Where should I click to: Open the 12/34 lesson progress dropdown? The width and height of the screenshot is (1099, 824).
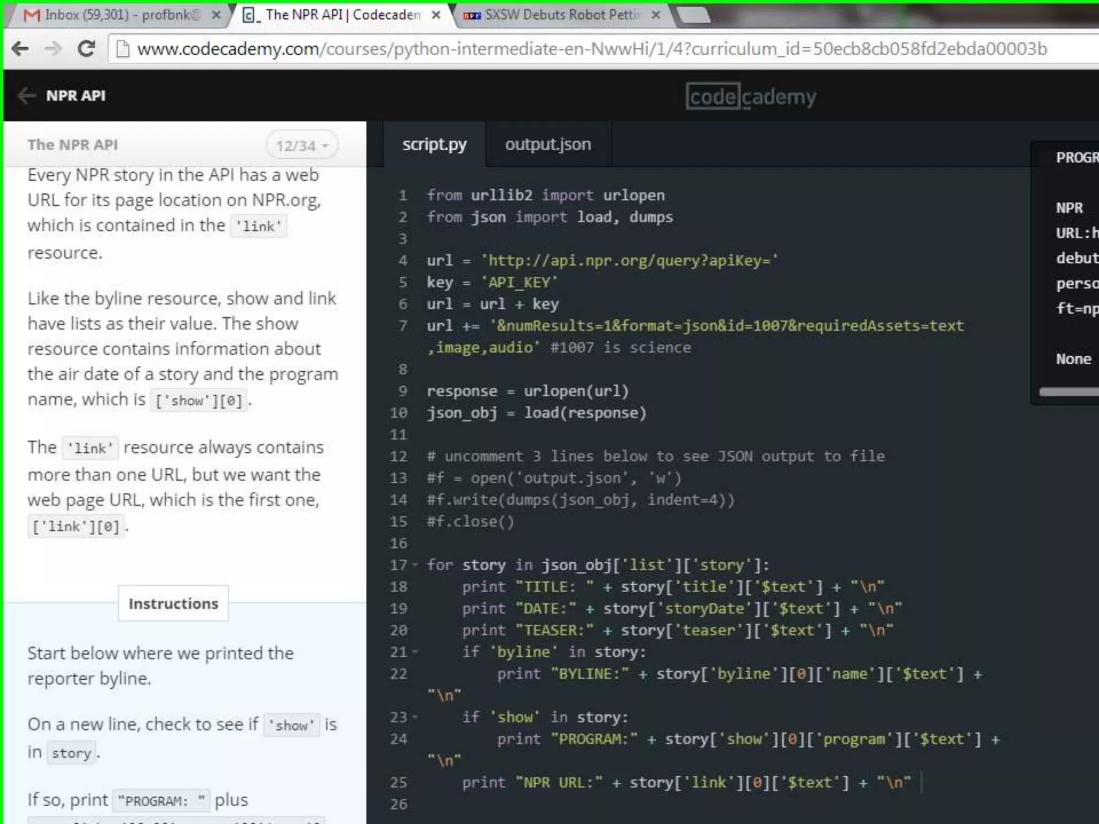tap(302, 145)
